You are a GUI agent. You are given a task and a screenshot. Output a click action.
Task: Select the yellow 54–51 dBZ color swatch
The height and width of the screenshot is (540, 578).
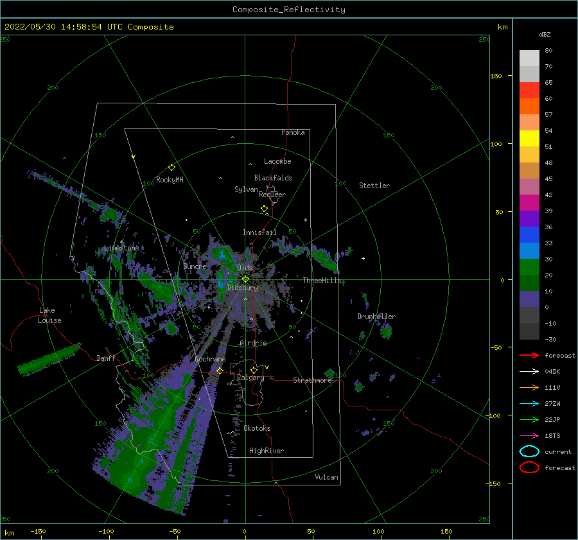click(529, 139)
